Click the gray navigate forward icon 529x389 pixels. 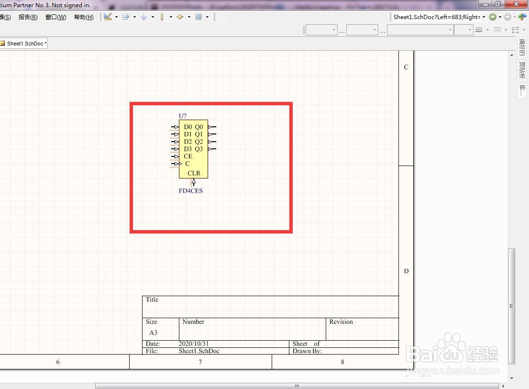[507, 17]
